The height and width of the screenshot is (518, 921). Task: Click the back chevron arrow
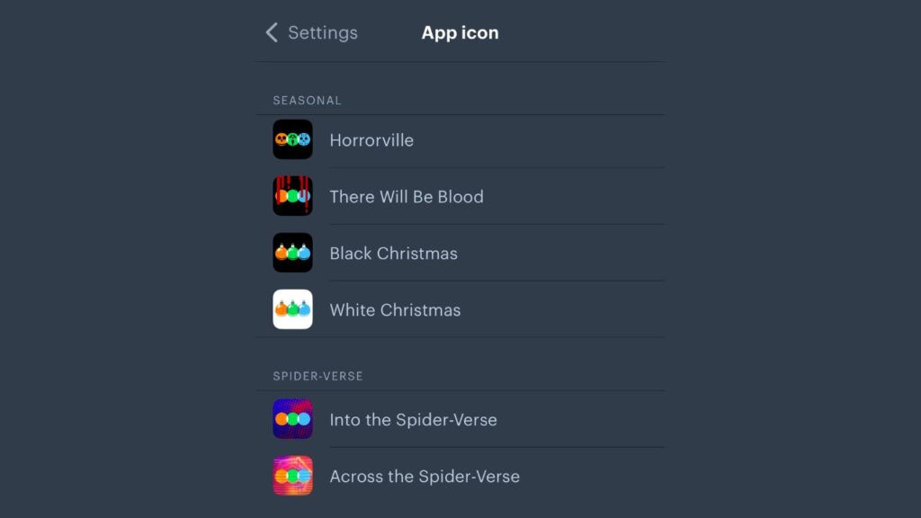(272, 33)
